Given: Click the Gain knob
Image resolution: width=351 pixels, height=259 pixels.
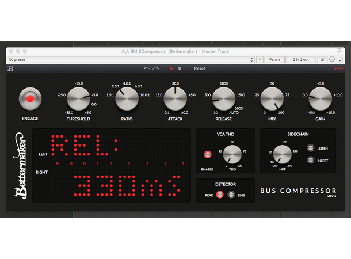Looking at the screenshot, I should click(x=321, y=99).
